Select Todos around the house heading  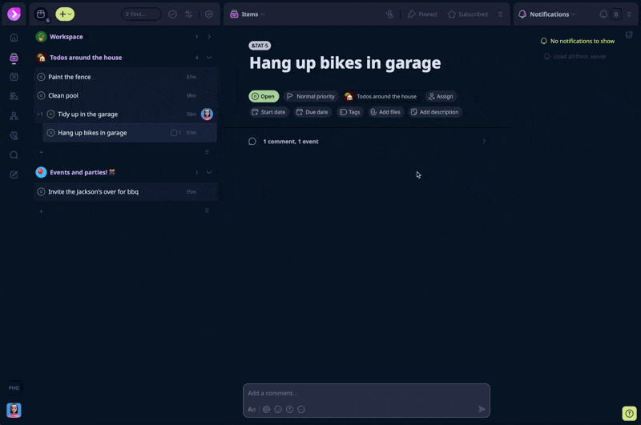pyautogui.click(x=86, y=58)
